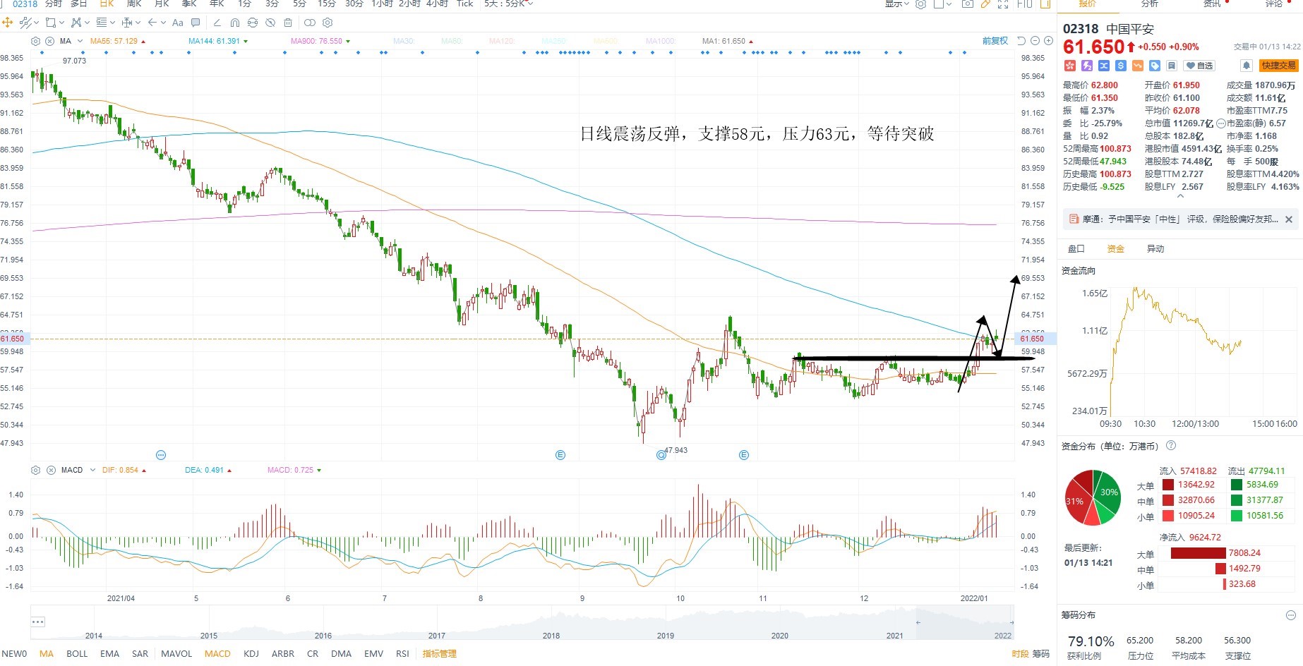
Task: Remove the MACD indicator with its X icon
Action: click(x=51, y=470)
